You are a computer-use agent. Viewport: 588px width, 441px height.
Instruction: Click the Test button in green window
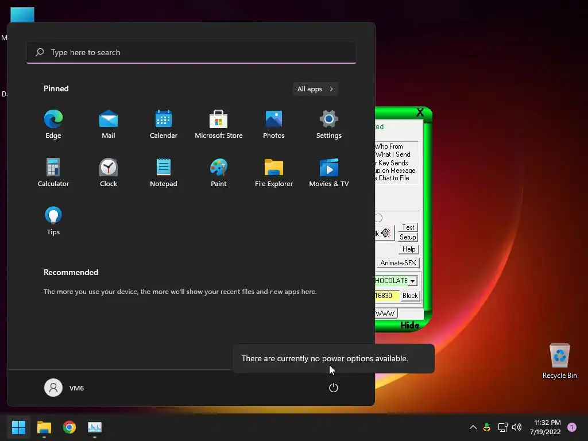click(x=408, y=227)
